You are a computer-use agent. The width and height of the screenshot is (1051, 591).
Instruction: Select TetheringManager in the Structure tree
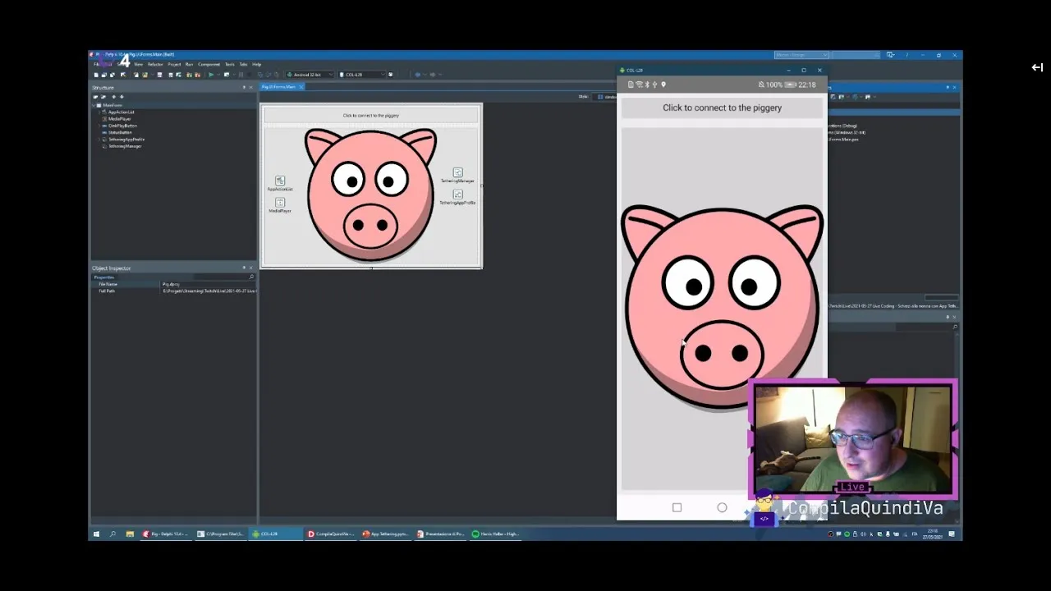(x=125, y=146)
